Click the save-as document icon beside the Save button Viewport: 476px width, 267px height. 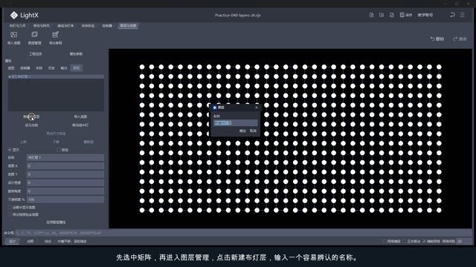pos(392,15)
